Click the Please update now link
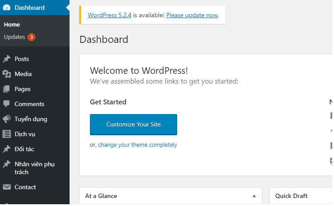The width and height of the screenshot is (334, 206). click(192, 15)
